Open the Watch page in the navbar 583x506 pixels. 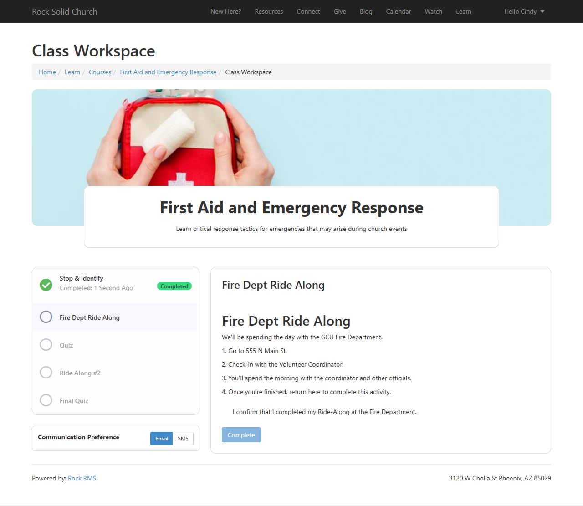click(434, 11)
